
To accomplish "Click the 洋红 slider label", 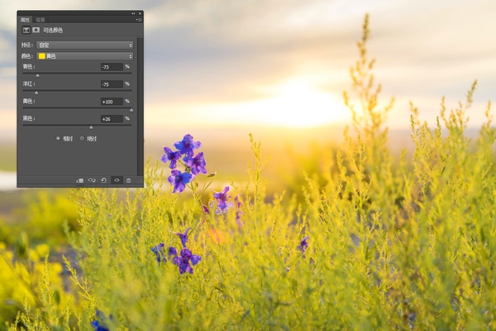I will tap(28, 84).
